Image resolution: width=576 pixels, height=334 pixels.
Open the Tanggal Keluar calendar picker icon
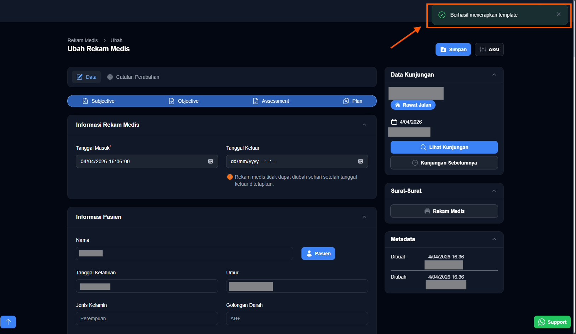tap(361, 161)
